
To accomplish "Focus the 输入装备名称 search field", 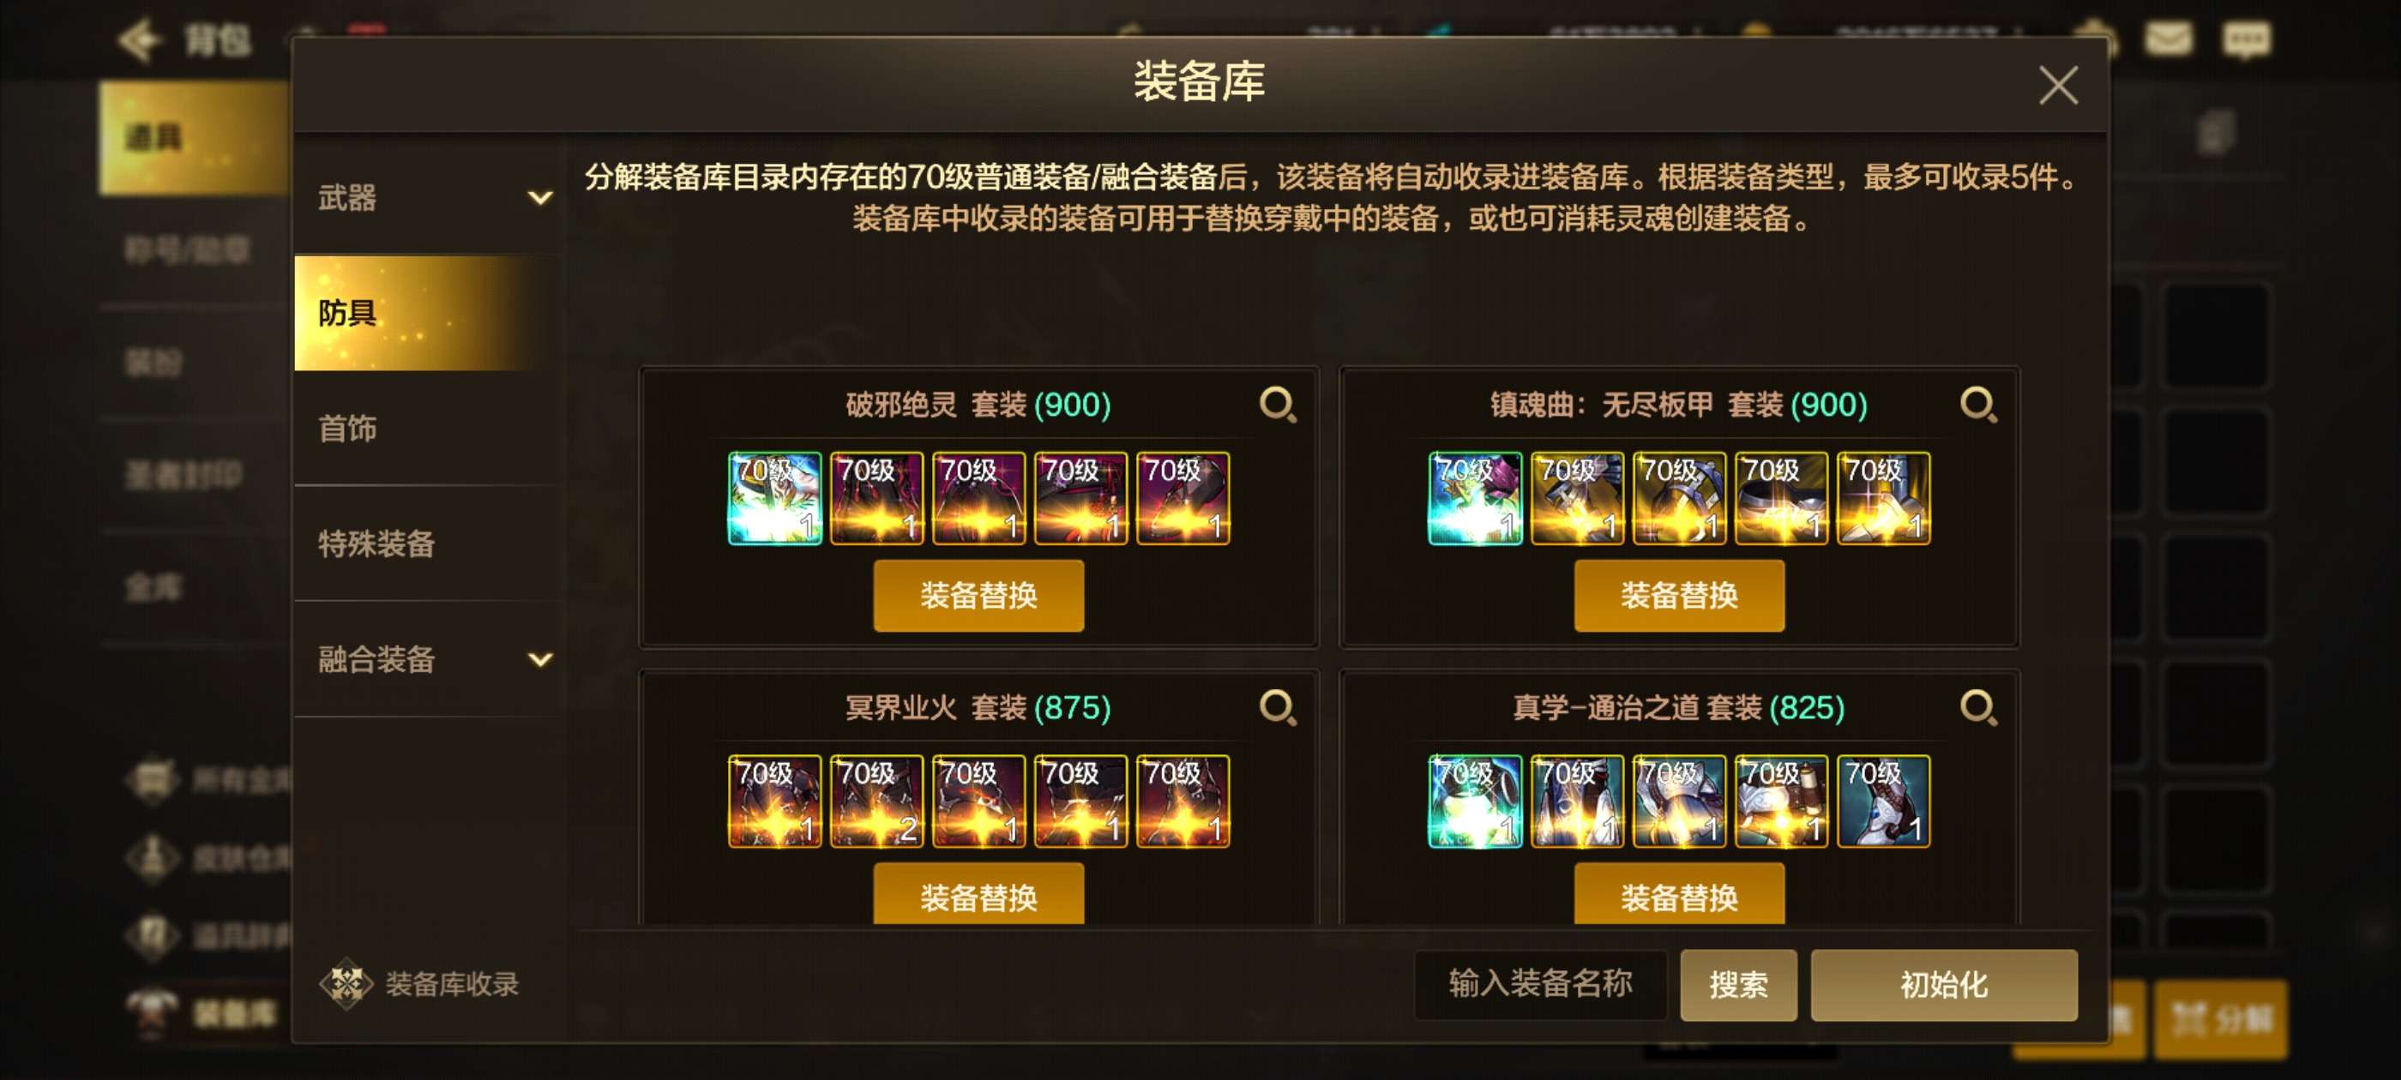I will click(1541, 984).
